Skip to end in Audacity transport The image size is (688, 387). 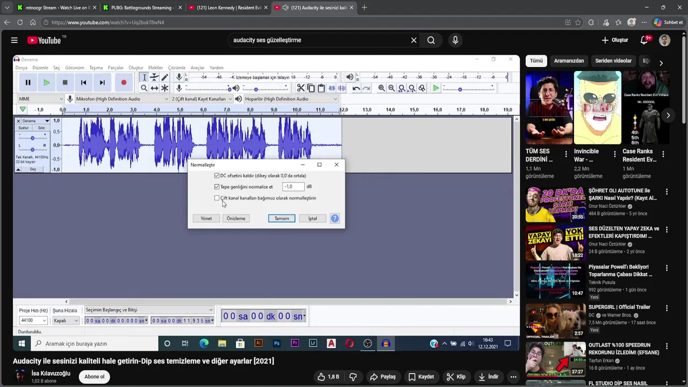coord(102,82)
